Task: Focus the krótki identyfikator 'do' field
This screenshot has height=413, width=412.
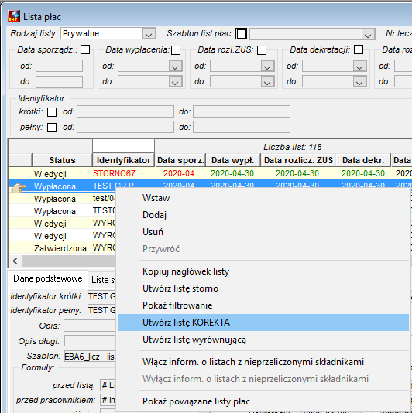Action: 242,111
